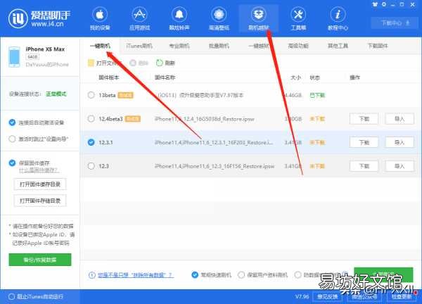
Task: Switch to the 批量刷机 tab
Action: pos(219,46)
